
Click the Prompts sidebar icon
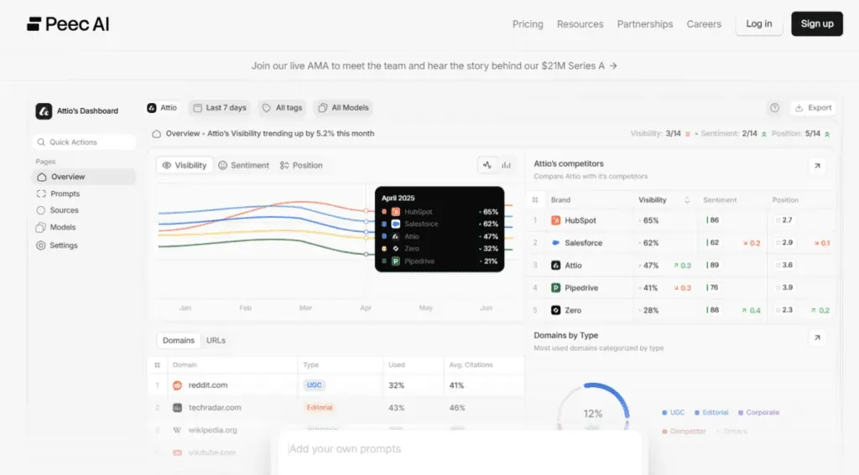point(41,194)
